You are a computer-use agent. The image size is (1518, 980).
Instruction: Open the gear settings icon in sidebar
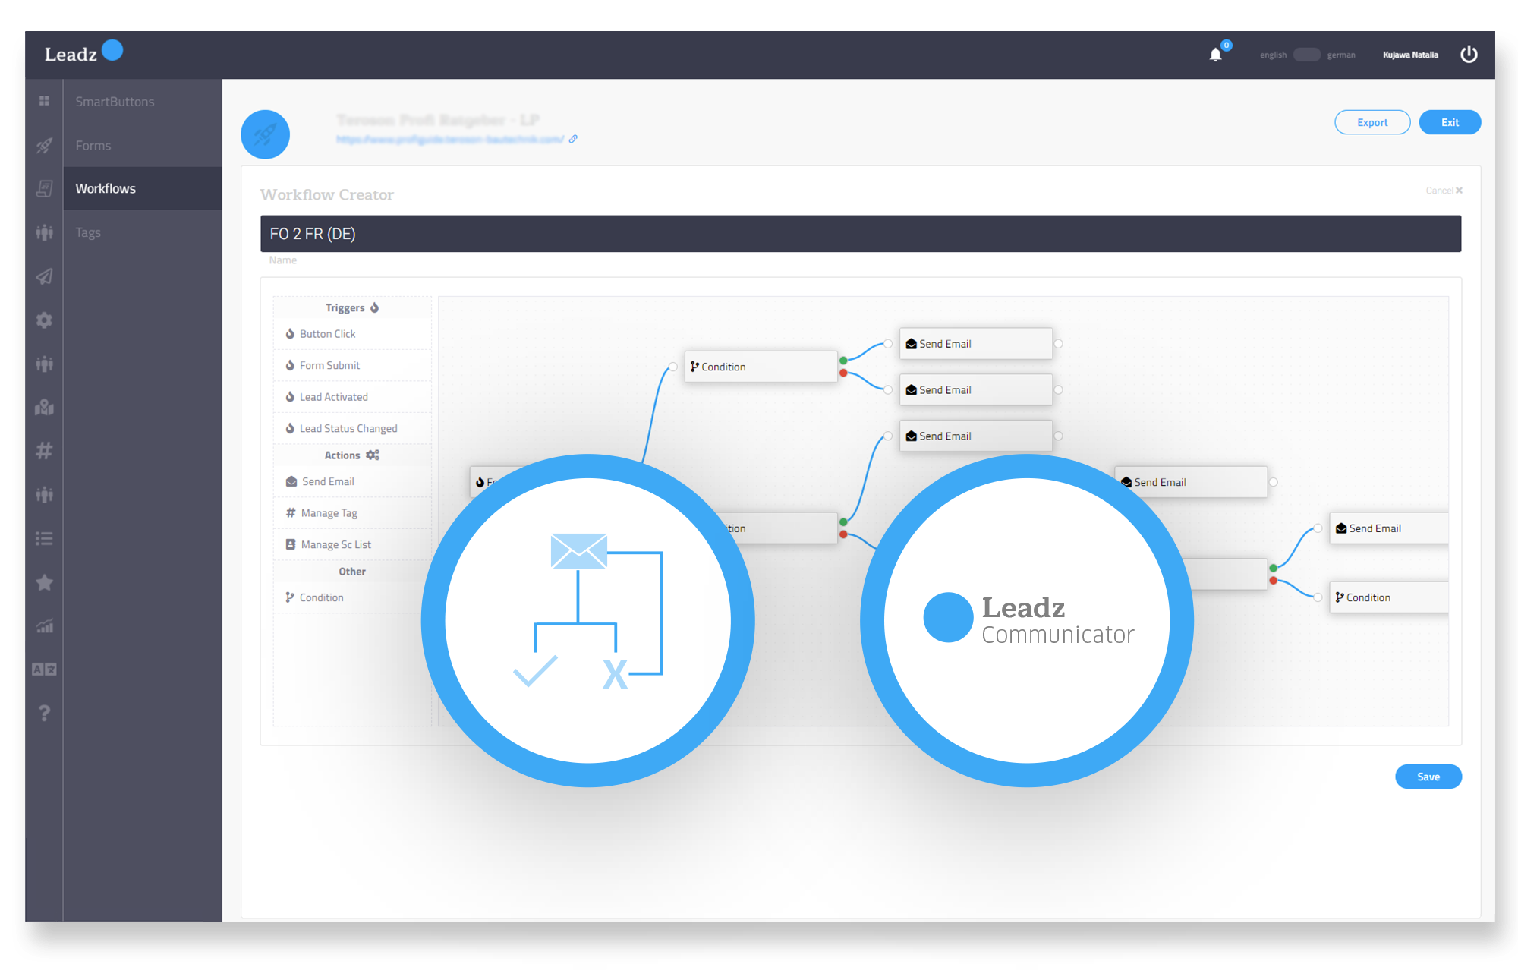point(44,320)
